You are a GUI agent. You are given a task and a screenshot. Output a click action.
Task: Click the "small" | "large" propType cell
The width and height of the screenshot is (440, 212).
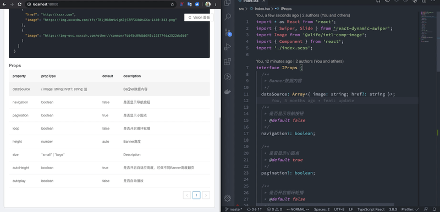coord(53,154)
